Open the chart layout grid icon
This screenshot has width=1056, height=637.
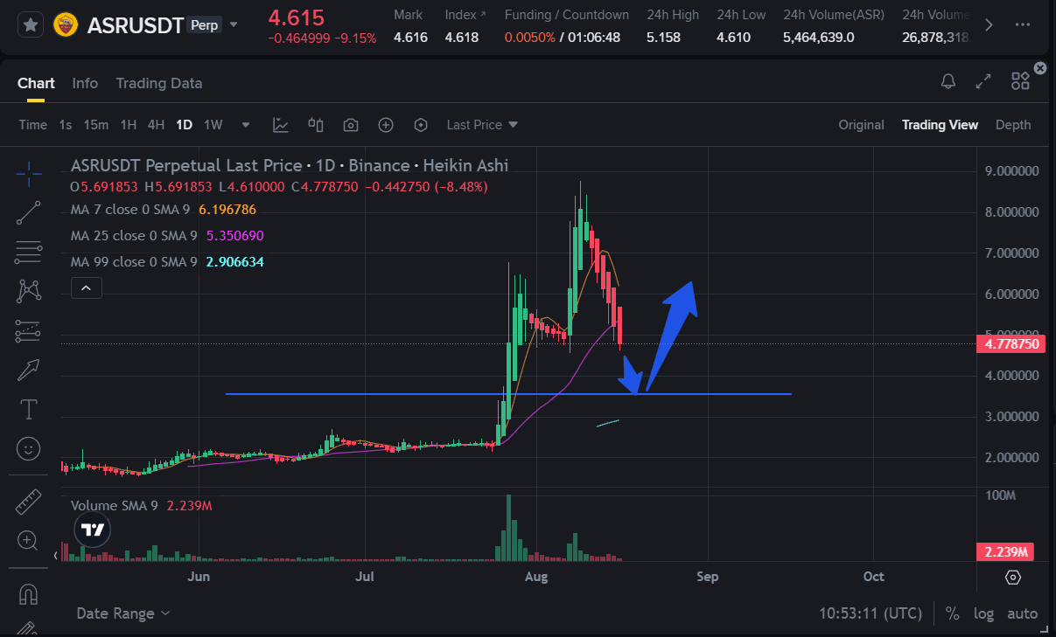[x=1020, y=81]
